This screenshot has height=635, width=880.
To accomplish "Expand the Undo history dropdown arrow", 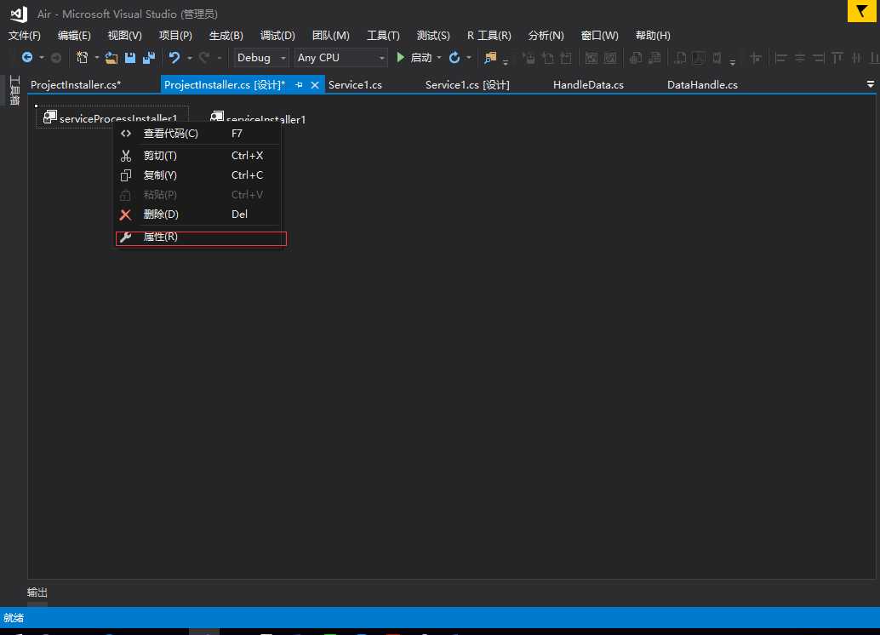I will pyautogui.click(x=190, y=57).
